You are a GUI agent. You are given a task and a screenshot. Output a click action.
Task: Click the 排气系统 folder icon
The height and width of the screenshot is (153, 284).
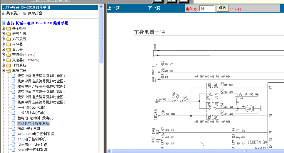pos(9,39)
